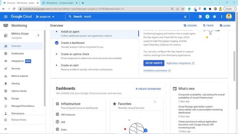Go back in browser history
The width and height of the screenshot is (238, 134).
[3, 9]
